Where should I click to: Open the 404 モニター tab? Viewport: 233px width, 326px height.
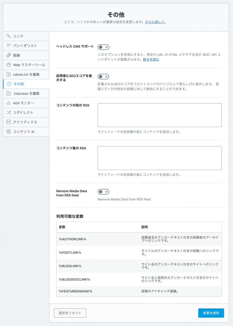(x=26, y=103)
